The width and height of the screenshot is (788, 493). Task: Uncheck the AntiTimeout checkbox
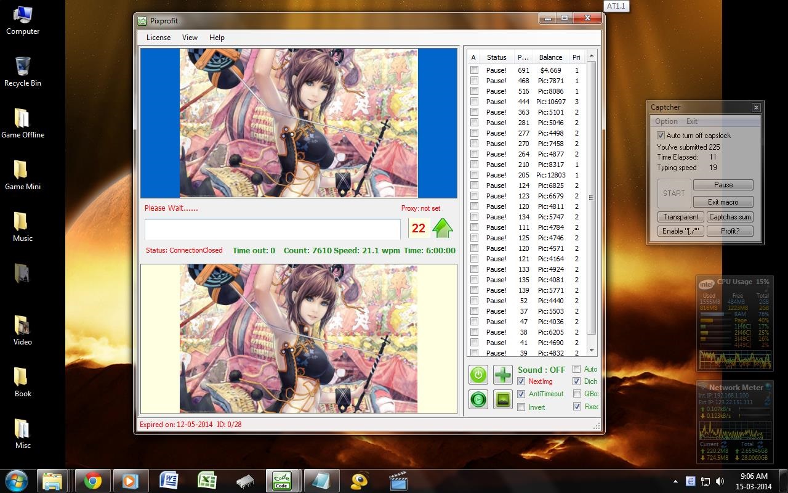521,394
